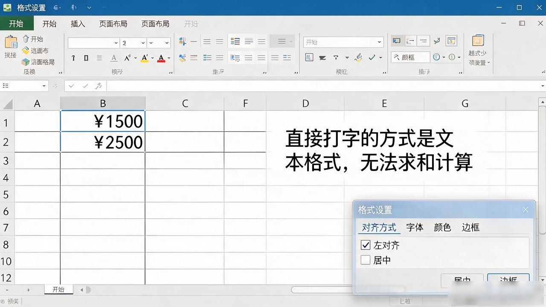Click the large orange pages icon
Screen dimensions: 546x307
click(x=478, y=41)
